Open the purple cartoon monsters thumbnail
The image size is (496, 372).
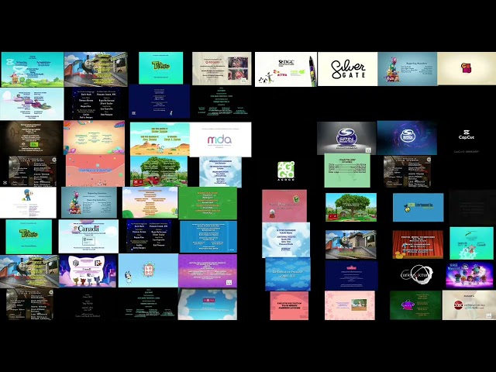pyautogui.click(x=470, y=274)
